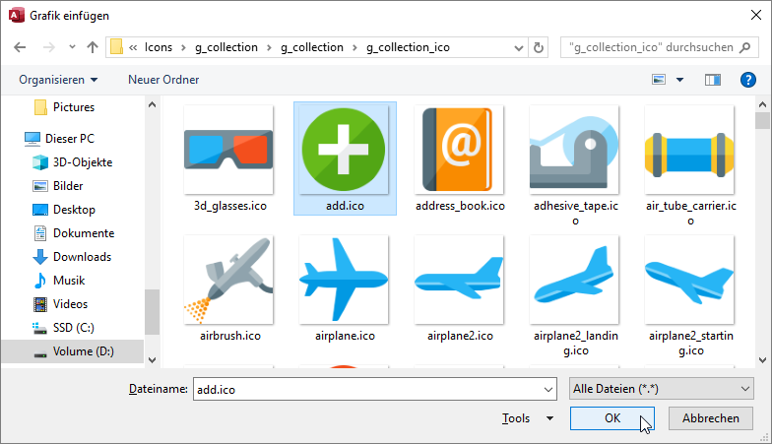Open Dokumente in navigation pane
The image size is (772, 444).
[x=73, y=233]
